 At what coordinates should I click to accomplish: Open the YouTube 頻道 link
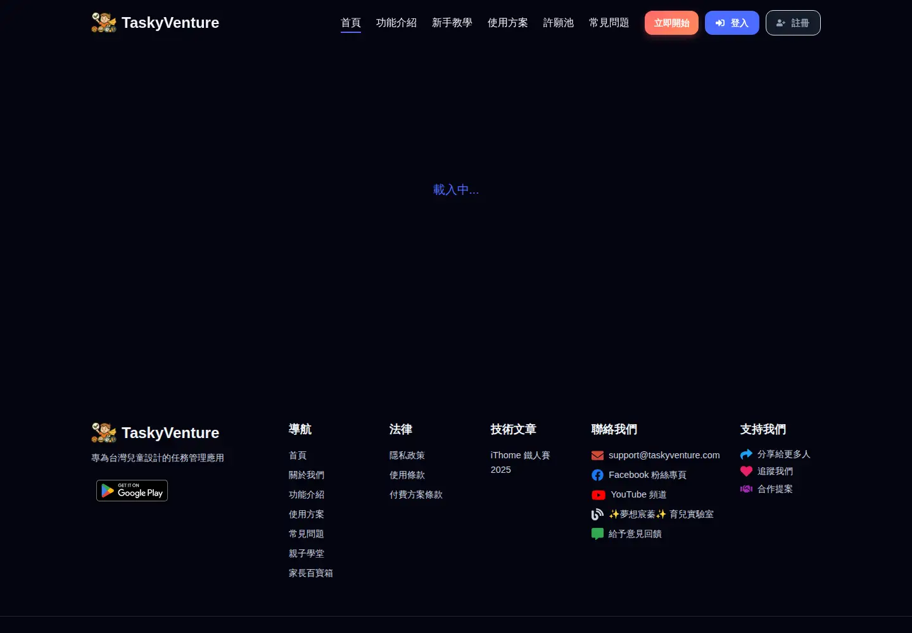(x=638, y=495)
